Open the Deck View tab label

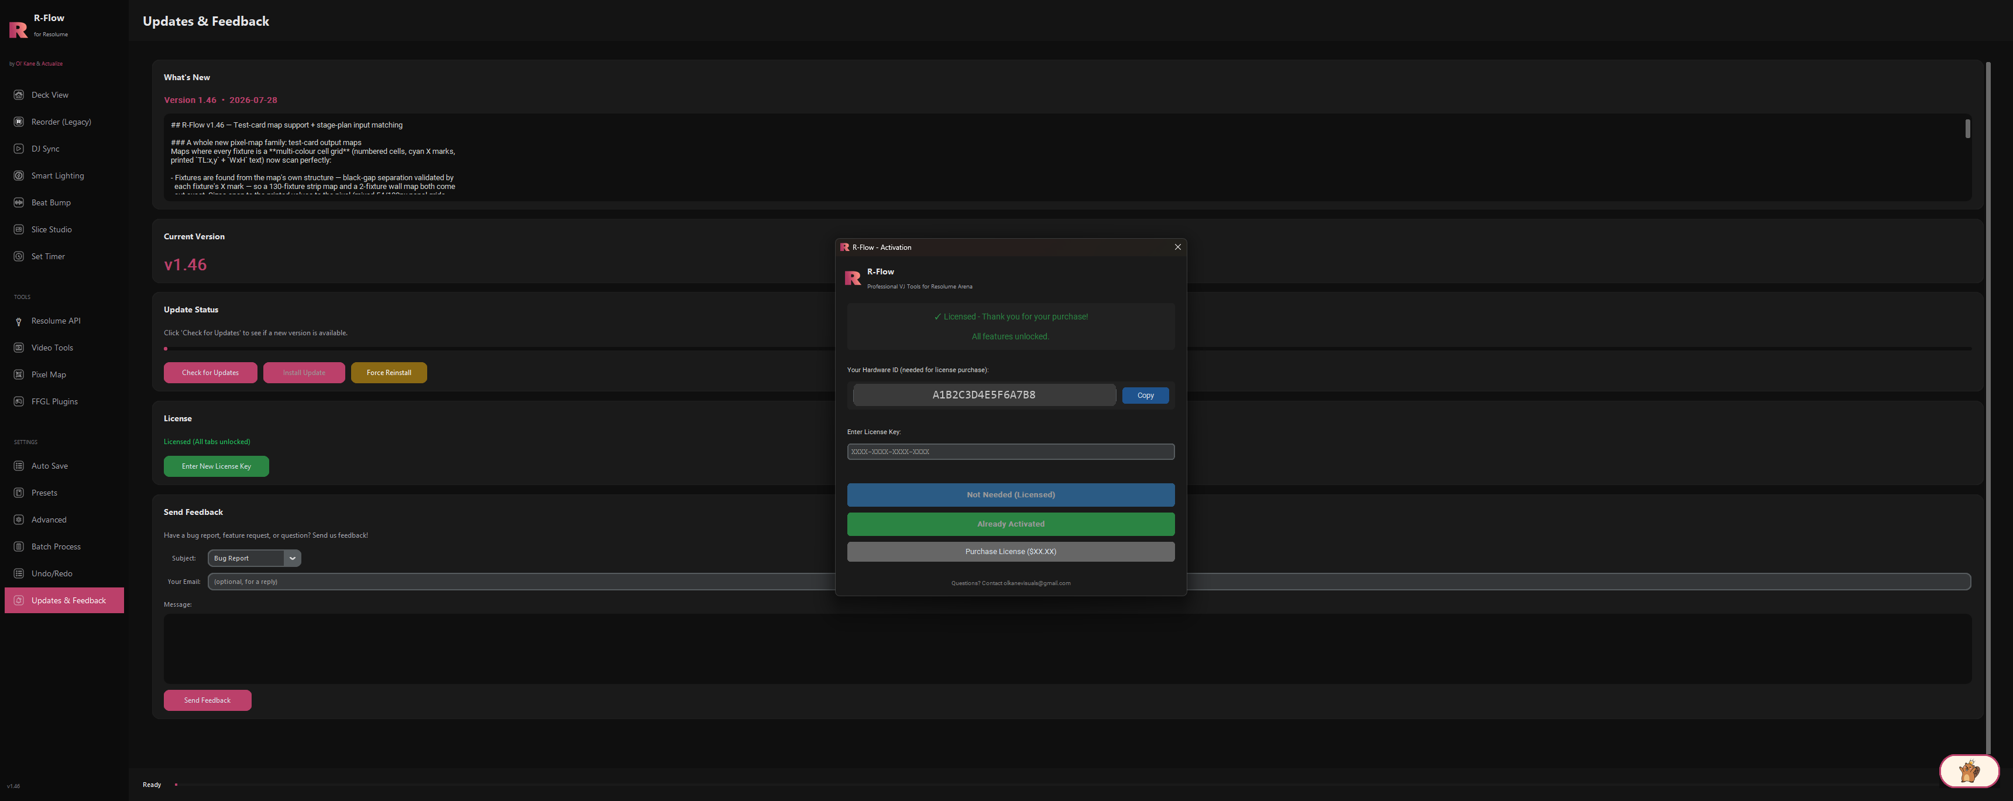click(50, 95)
